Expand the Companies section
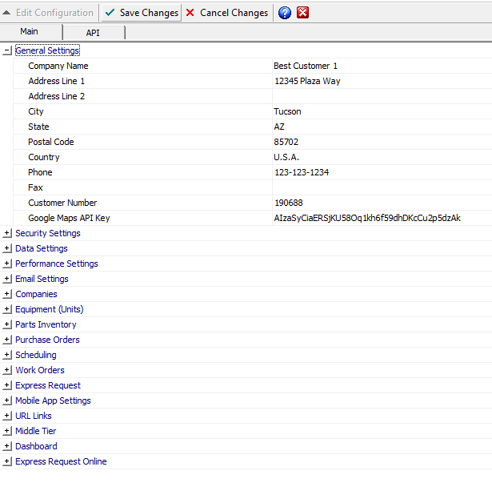The height and width of the screenshot is (491, 492). [7, 294]
